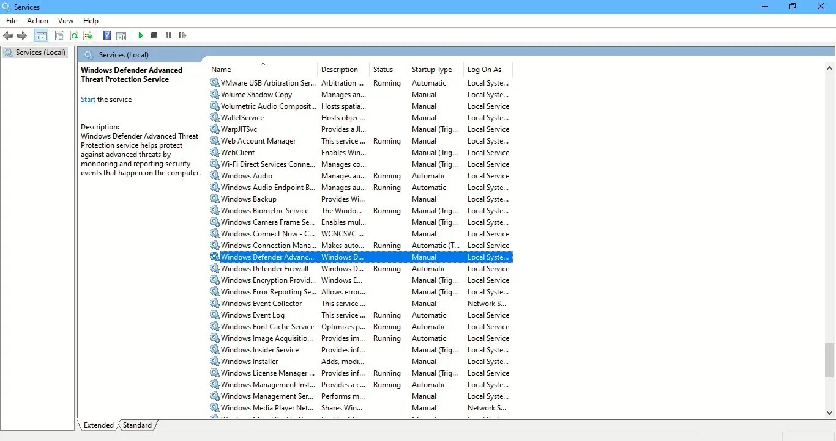Click gear icon of Windows Event Log row
The width and height of the screenshot is (836, 441).
coord(215,315)
